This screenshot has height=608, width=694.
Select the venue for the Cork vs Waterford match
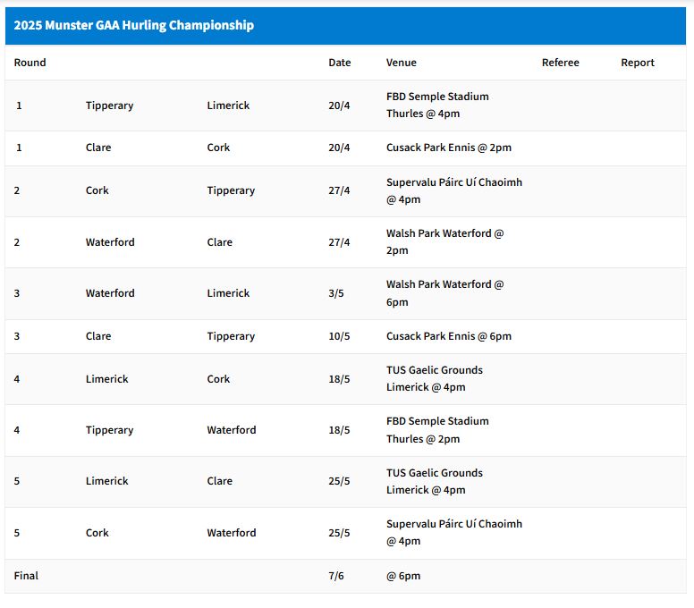(453, 533)
